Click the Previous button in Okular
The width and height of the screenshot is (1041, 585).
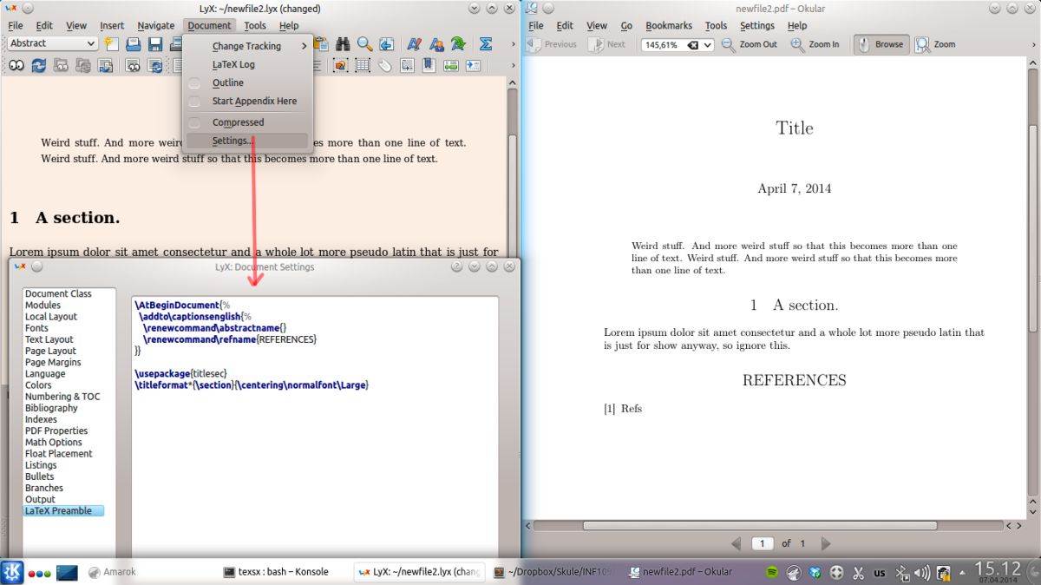552,44
